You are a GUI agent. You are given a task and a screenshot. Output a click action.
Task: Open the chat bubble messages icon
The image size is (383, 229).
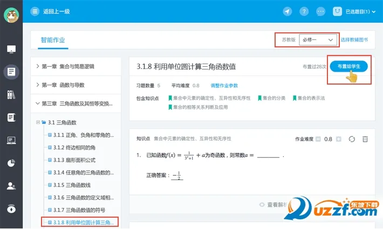pos(320,11)
